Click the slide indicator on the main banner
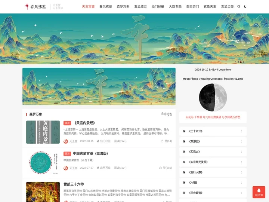 click(x=122, y=60)
